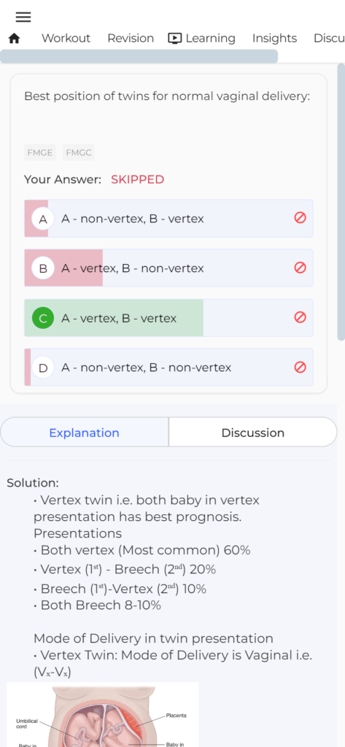The height and width of the screenshot is (747, 345).
Task: Select option D circle
Action: pyautogui.click(x=43, y=368)
